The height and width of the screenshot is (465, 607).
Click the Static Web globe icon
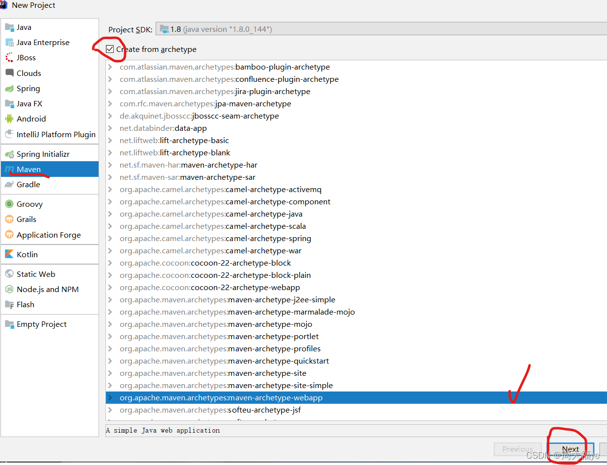tap(9, 274)
